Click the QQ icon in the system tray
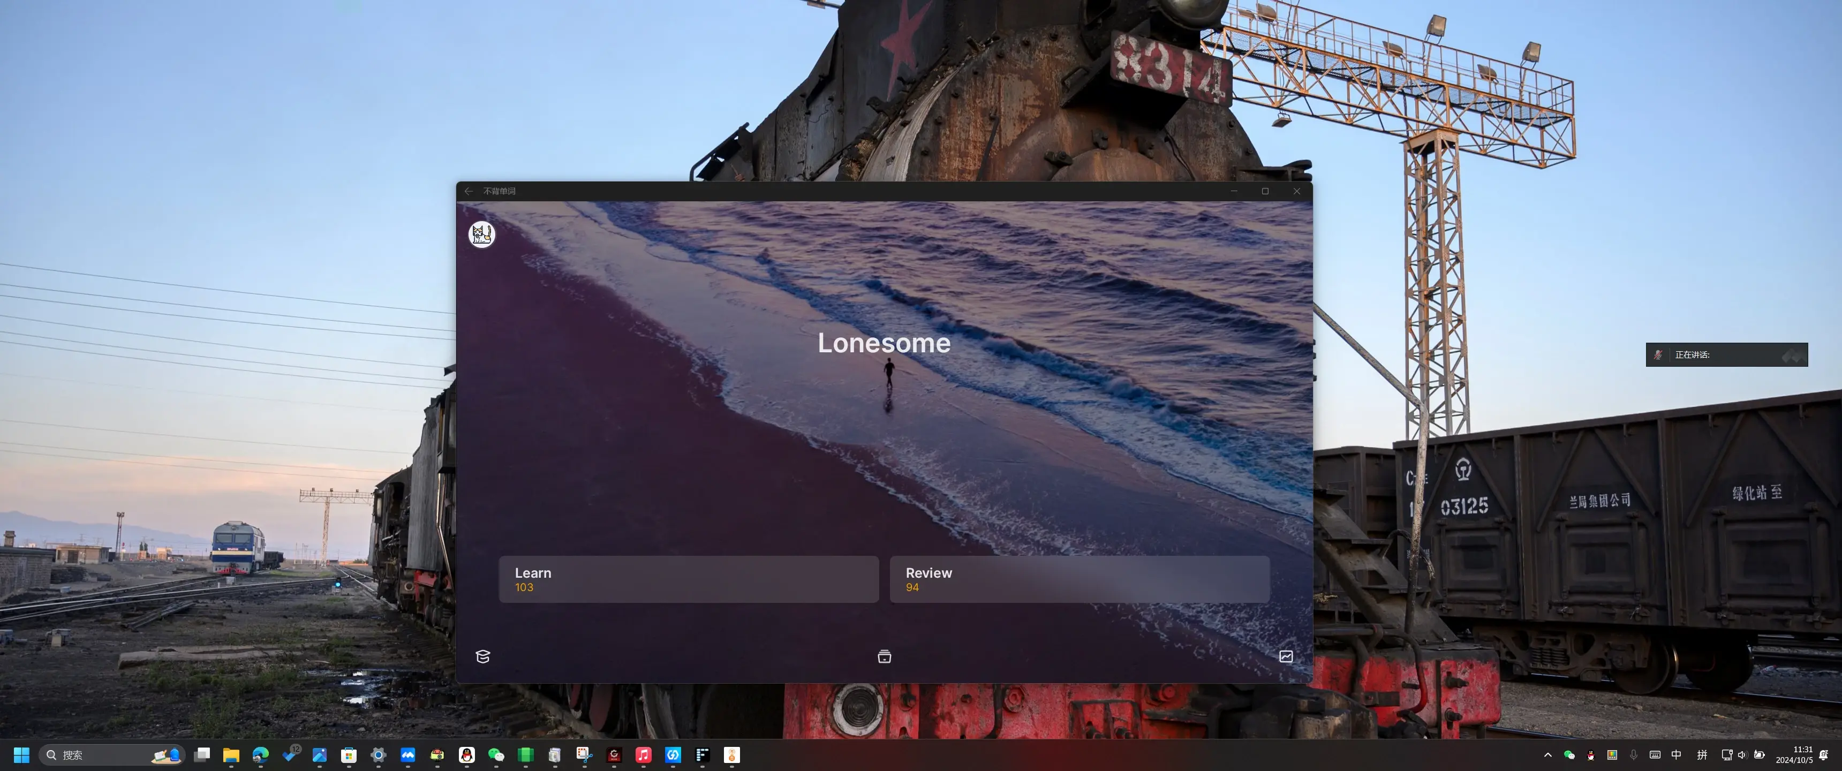Screen dimensions: 1842x771 pyautogui.click(x=1590, y=754)
